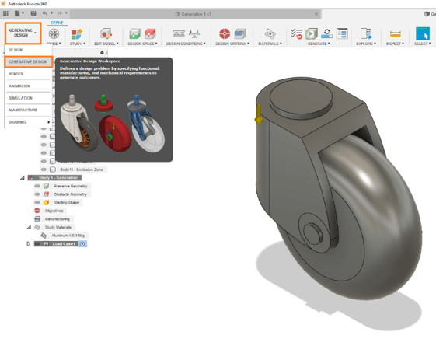Redo with the right-curved arrow

pyautogui.click(x=60, y=13)
